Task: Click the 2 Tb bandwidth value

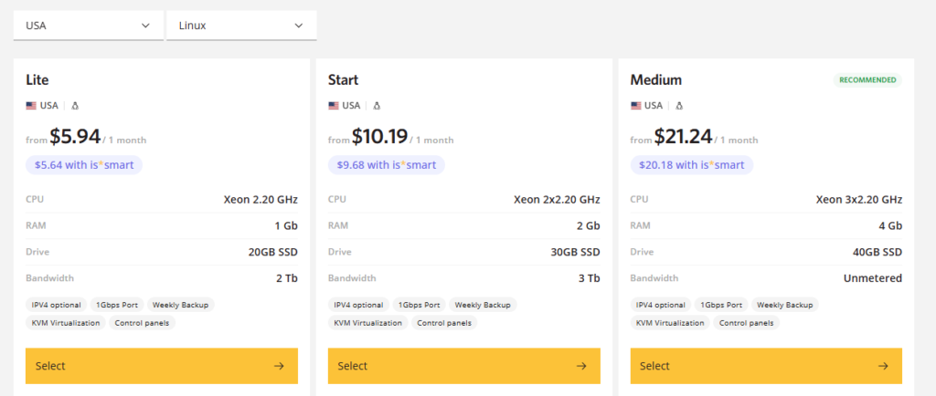Action: (x=287, y=278)
